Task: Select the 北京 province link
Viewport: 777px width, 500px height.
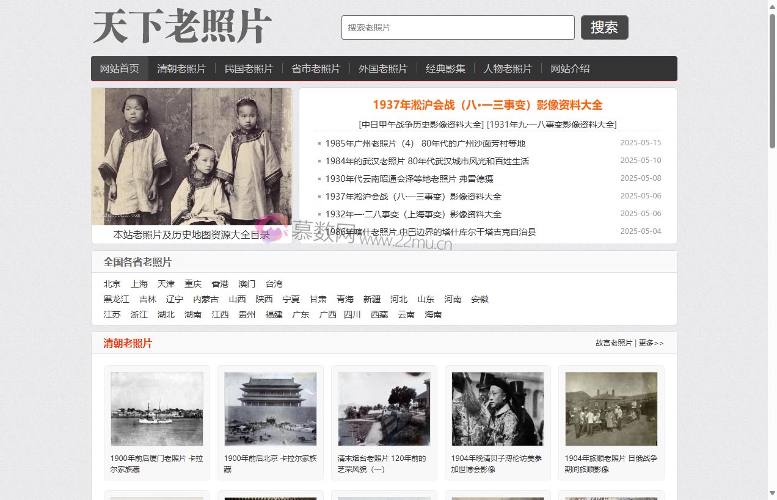Action: coord(112,284)
